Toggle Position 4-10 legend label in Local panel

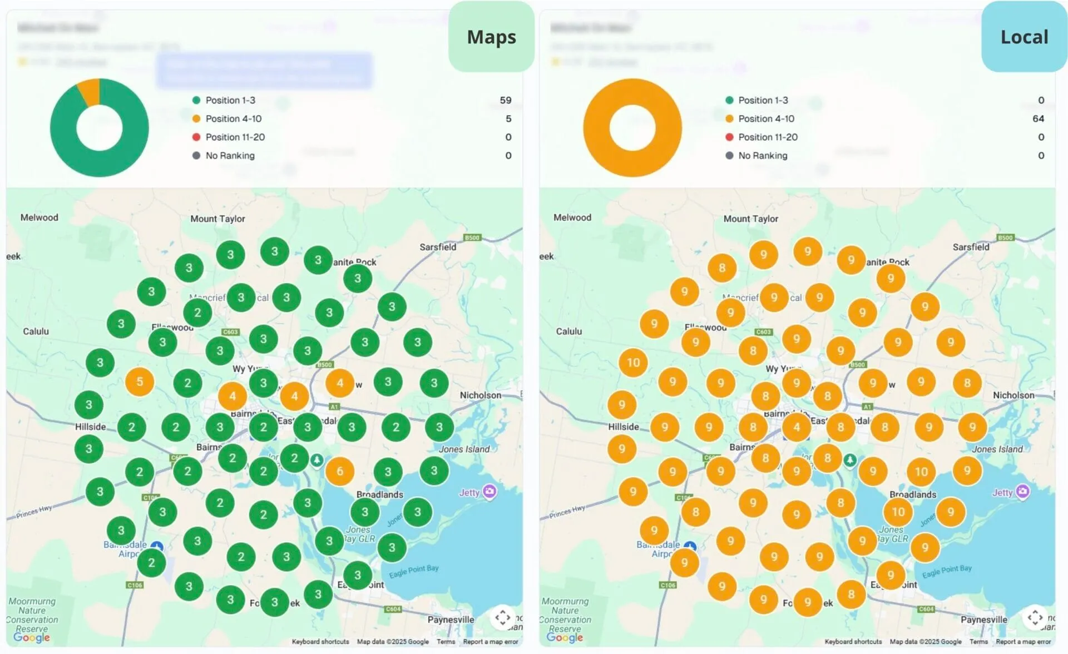point(767,119)
